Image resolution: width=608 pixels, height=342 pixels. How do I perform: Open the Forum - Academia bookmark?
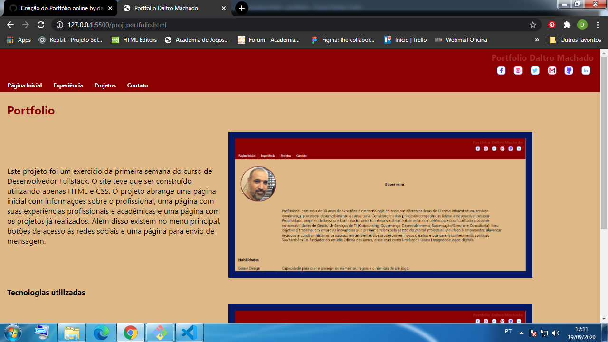coord(269,40)
